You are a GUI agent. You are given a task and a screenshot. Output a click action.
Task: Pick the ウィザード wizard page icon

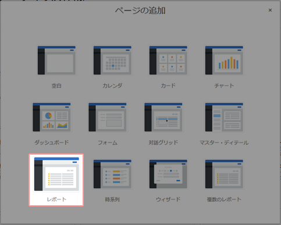(x=168, y=174)
